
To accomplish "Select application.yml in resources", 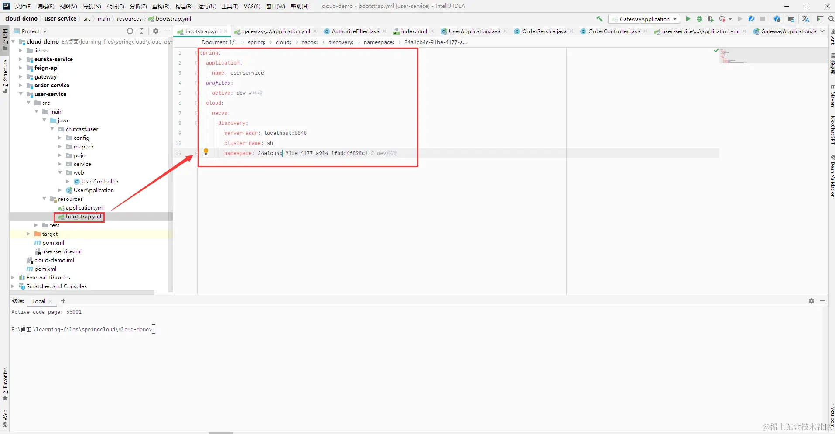I will point(85,207).
